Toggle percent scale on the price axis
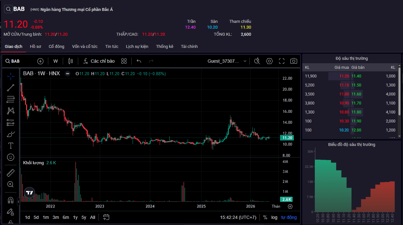The height and width of the screenshot is (225, 403). (x=265, y=217)
